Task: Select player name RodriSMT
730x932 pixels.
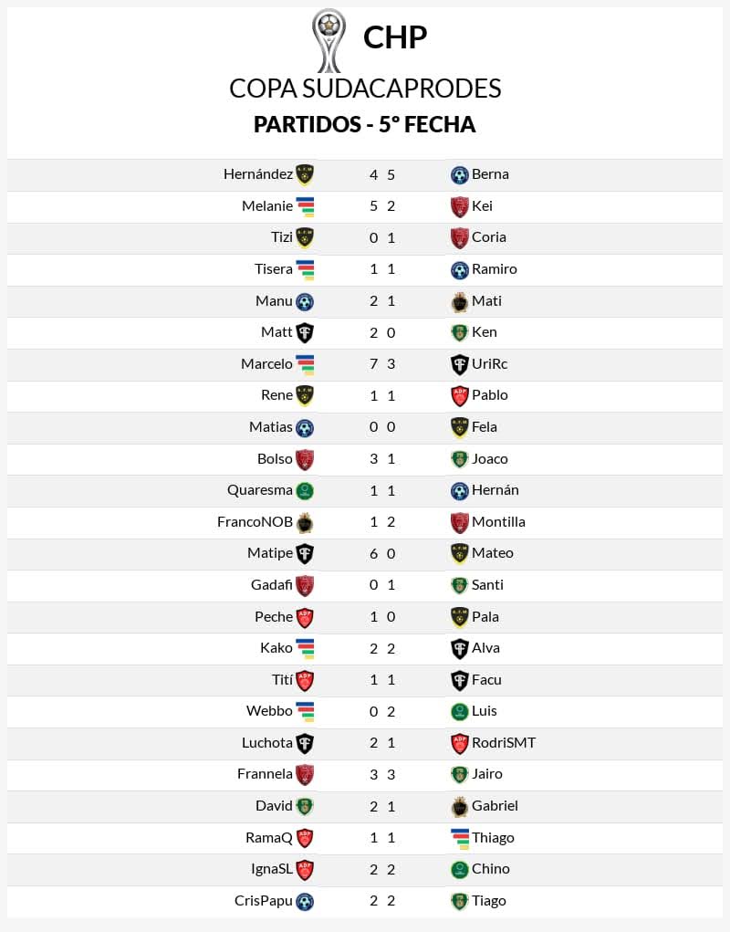Action: coord(504,743)
